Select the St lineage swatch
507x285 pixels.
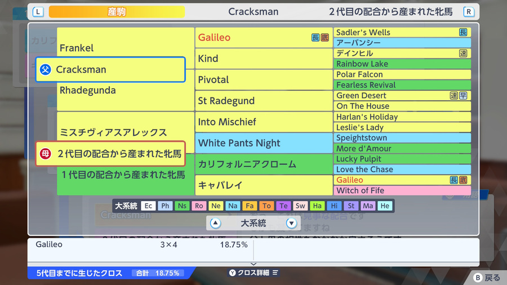coord(351,206)
